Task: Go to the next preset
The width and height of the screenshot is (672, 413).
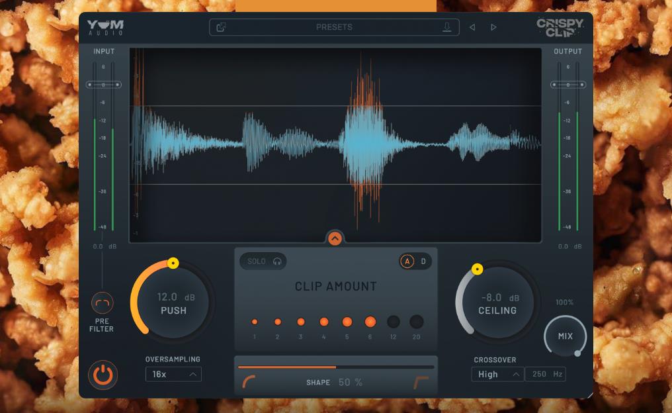Action: click(x=493, y=27)
